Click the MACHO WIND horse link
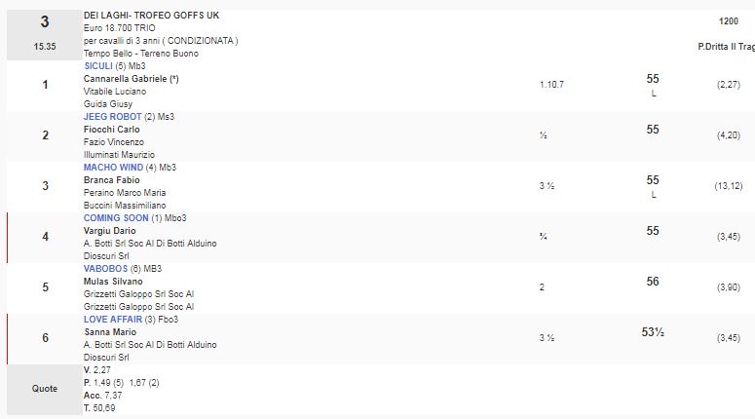 pyautogui.click(x=113, y=168)
